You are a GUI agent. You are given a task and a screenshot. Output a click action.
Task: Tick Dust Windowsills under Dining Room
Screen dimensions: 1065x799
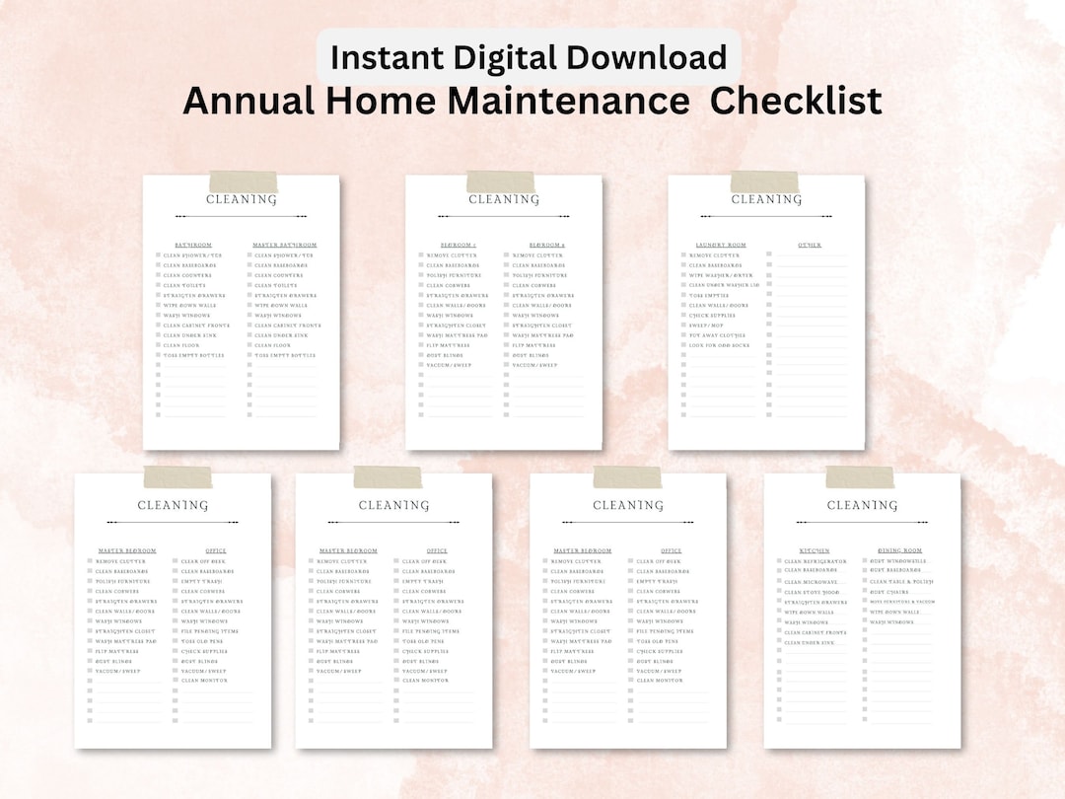[x=864, y=561]
